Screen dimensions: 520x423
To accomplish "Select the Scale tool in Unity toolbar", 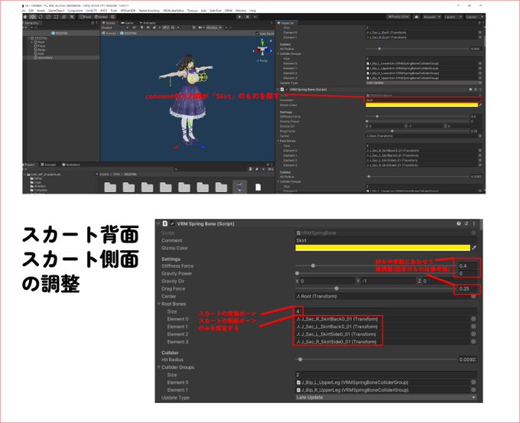I will pos(48,17).
